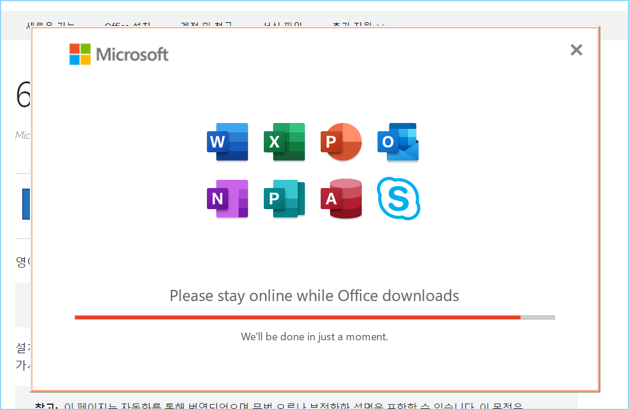Click 'Please stay online while Office downloads' text
Viewport: 629px width, 410px height.
(x=314, y=296)
